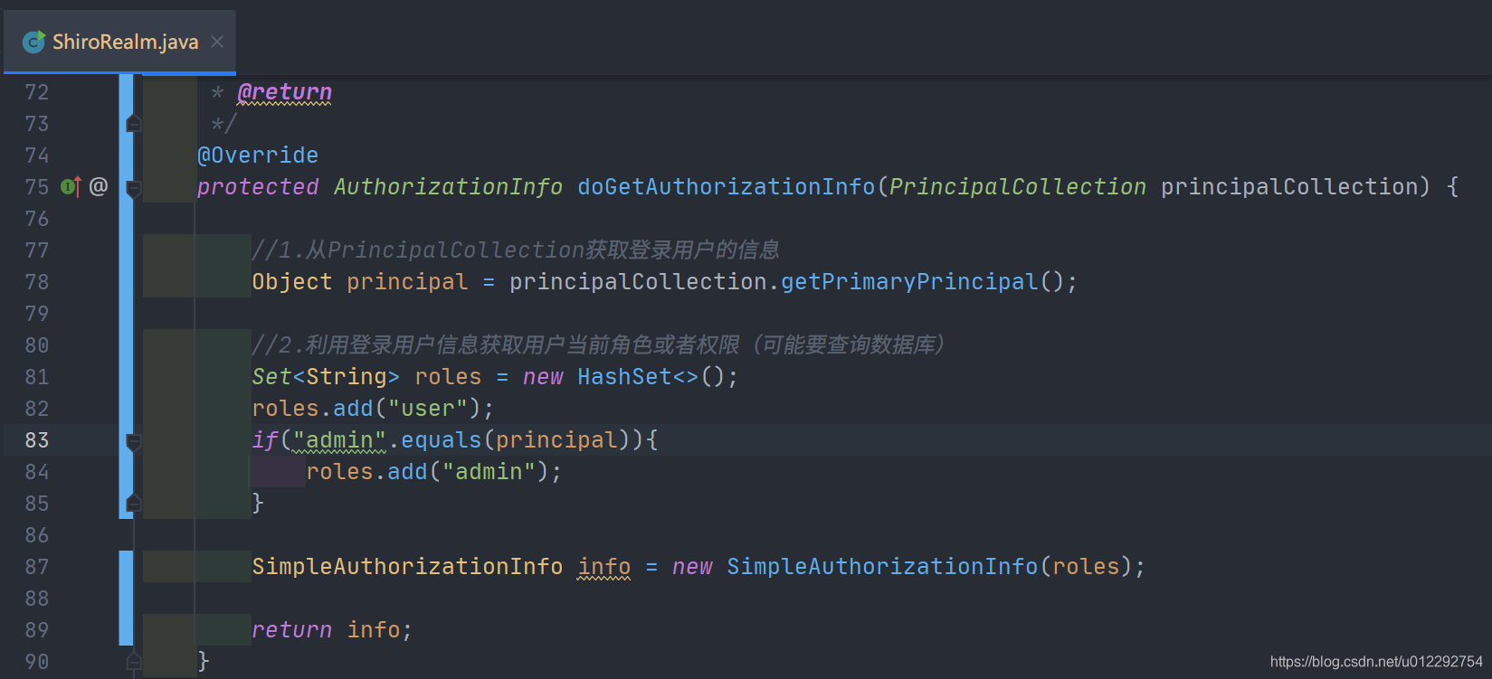Click the return keyword on line 89
1492x679 pixels.
[292, 630]
